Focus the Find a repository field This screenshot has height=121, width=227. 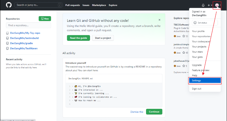[x=28, y=25]
